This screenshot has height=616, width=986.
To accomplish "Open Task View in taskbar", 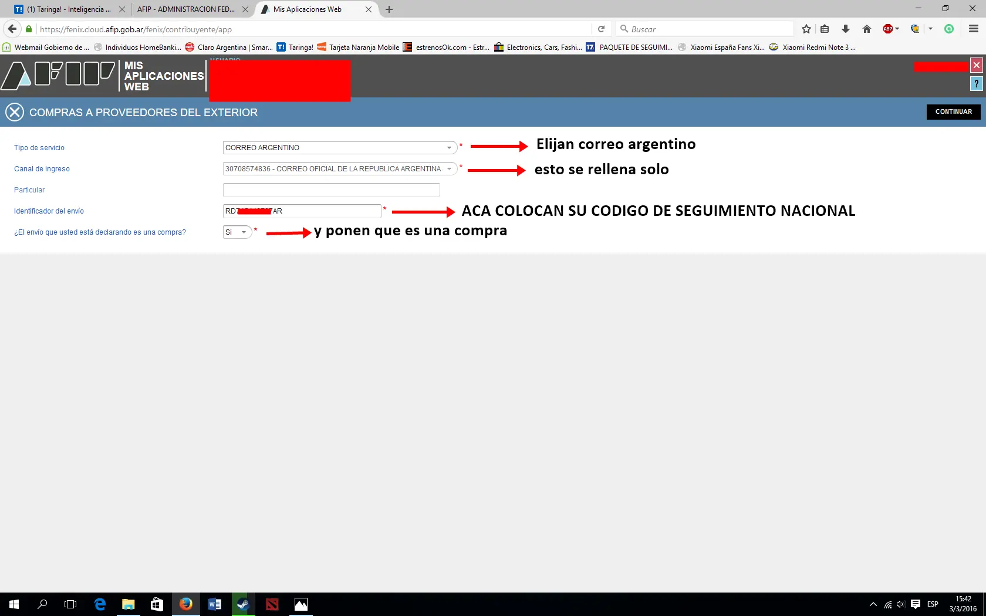I will [70, 604].
